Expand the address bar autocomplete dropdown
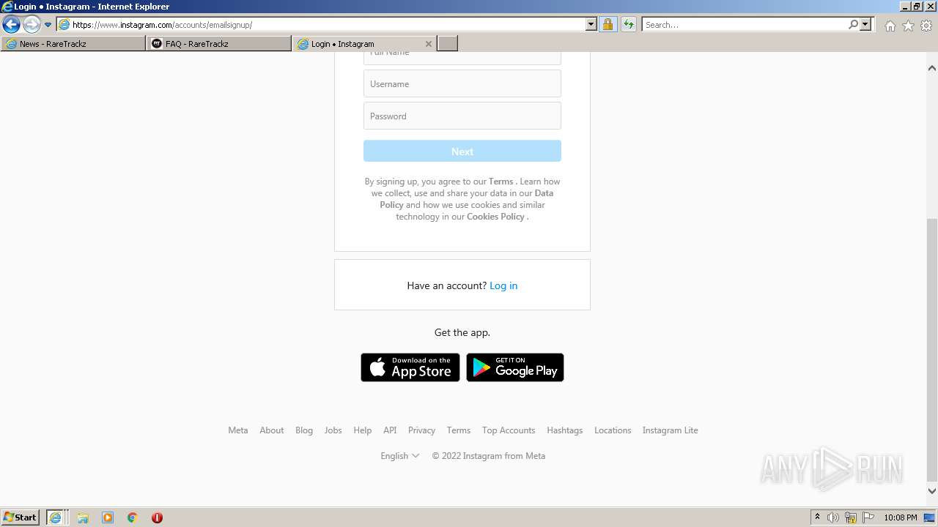938x527 pixels. point(591,25)
